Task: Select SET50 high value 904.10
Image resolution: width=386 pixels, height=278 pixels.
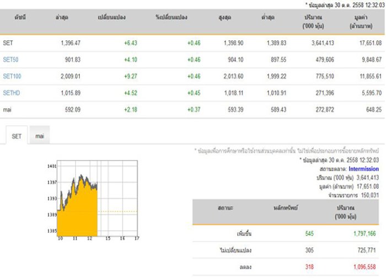Action: pos(235,60)
